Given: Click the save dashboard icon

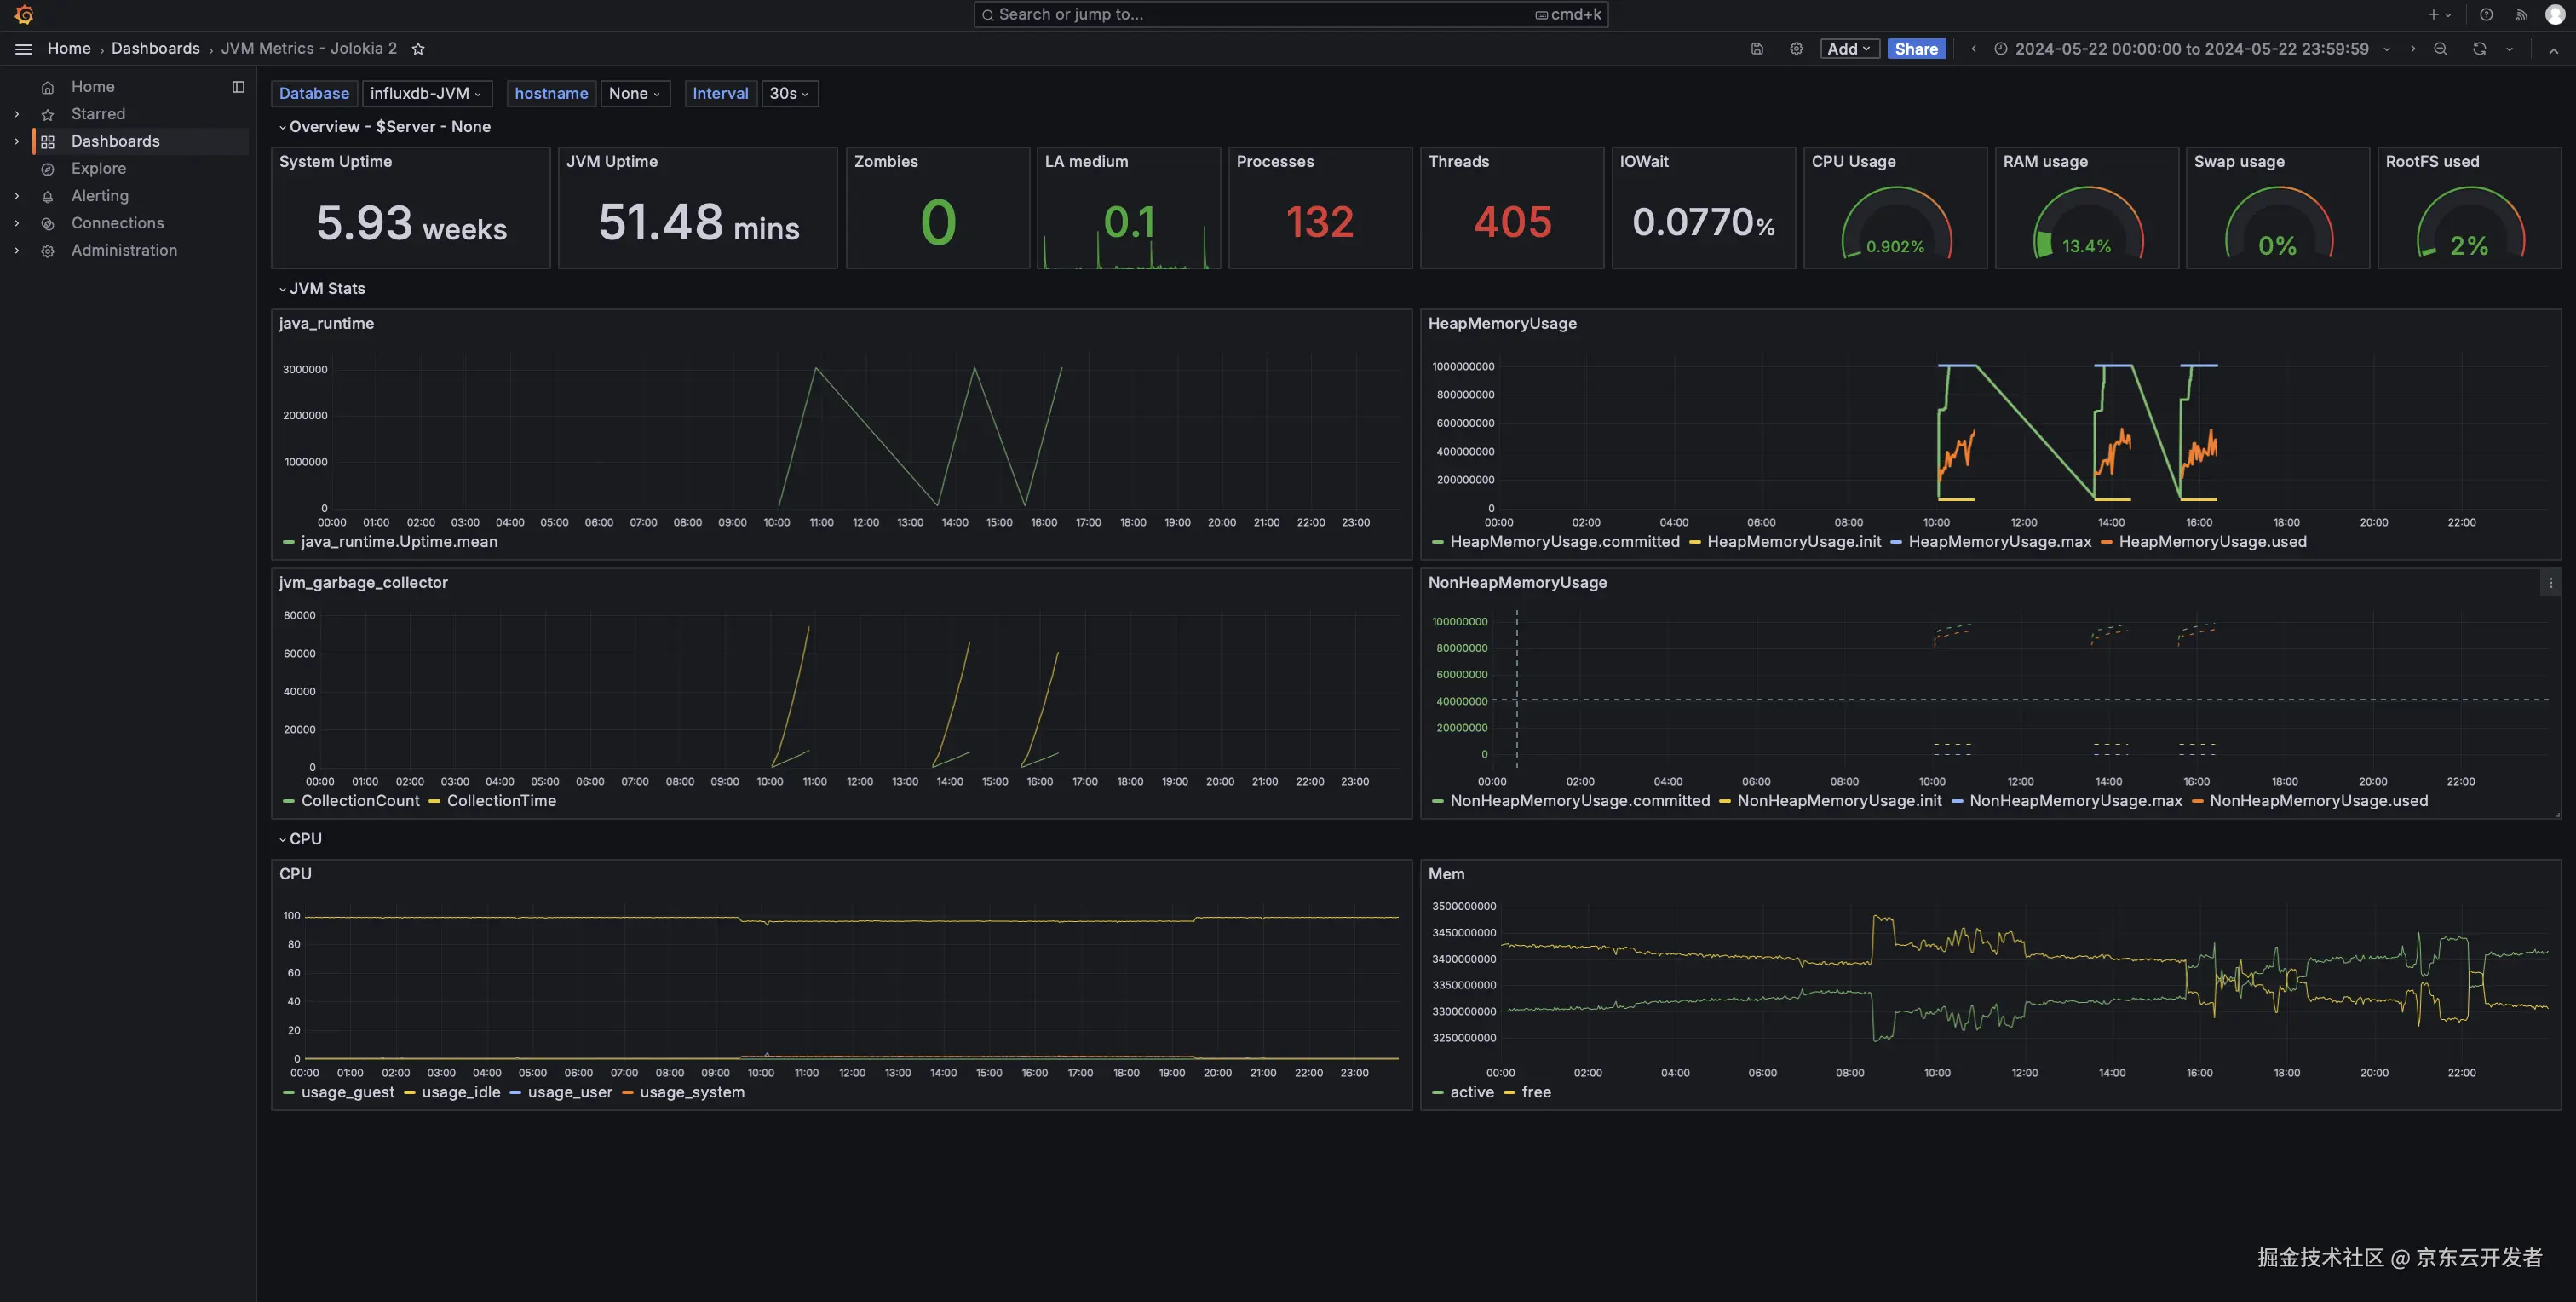Looking at the screenshot, I should click(1757, 49).
